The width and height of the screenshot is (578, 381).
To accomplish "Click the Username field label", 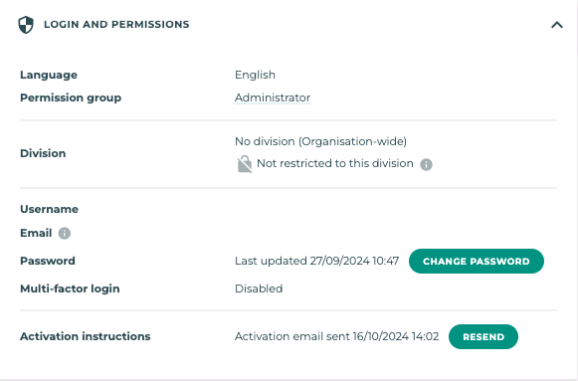I will 50,209.
